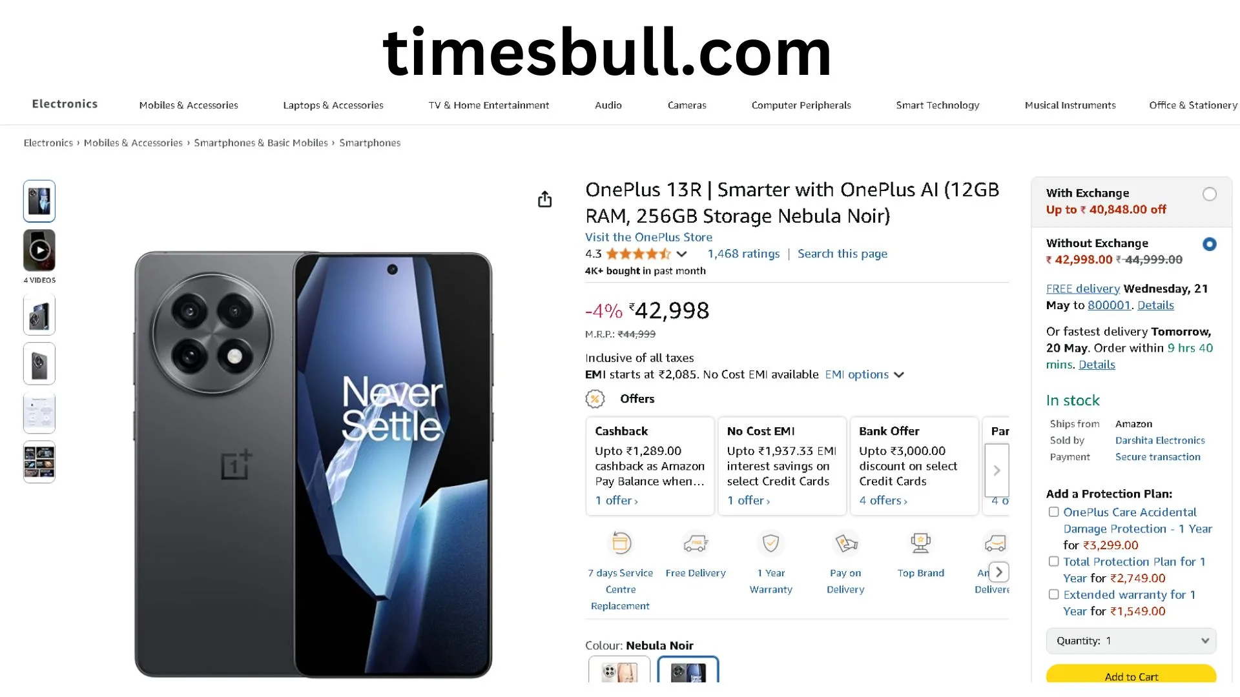Click the 1 Year Warranty shield icon
The height and width of the screenshot is (697, 1240).
(x=770, y=543)
